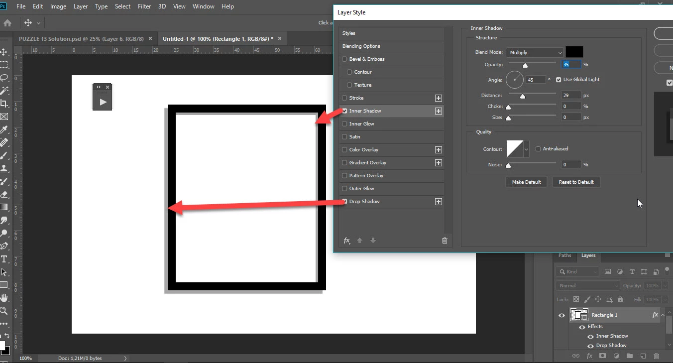Collapse Rectangle 1 layer effects arrow

tap(663, 315)
